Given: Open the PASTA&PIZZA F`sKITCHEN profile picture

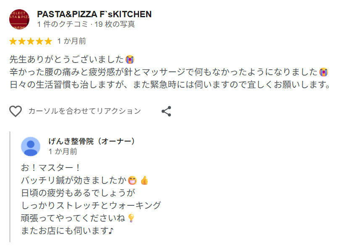Looking at the screenshot, I should 19,19.
